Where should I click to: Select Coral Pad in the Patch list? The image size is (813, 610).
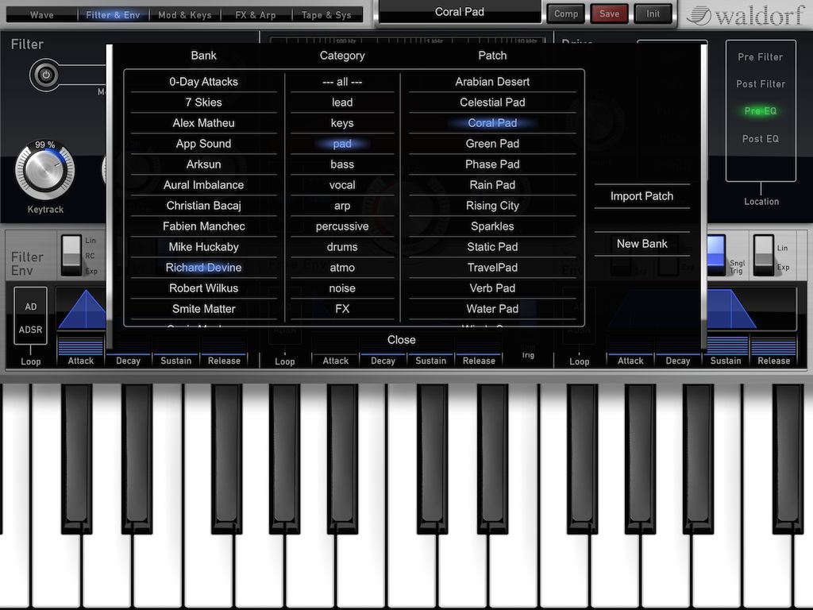492,123
